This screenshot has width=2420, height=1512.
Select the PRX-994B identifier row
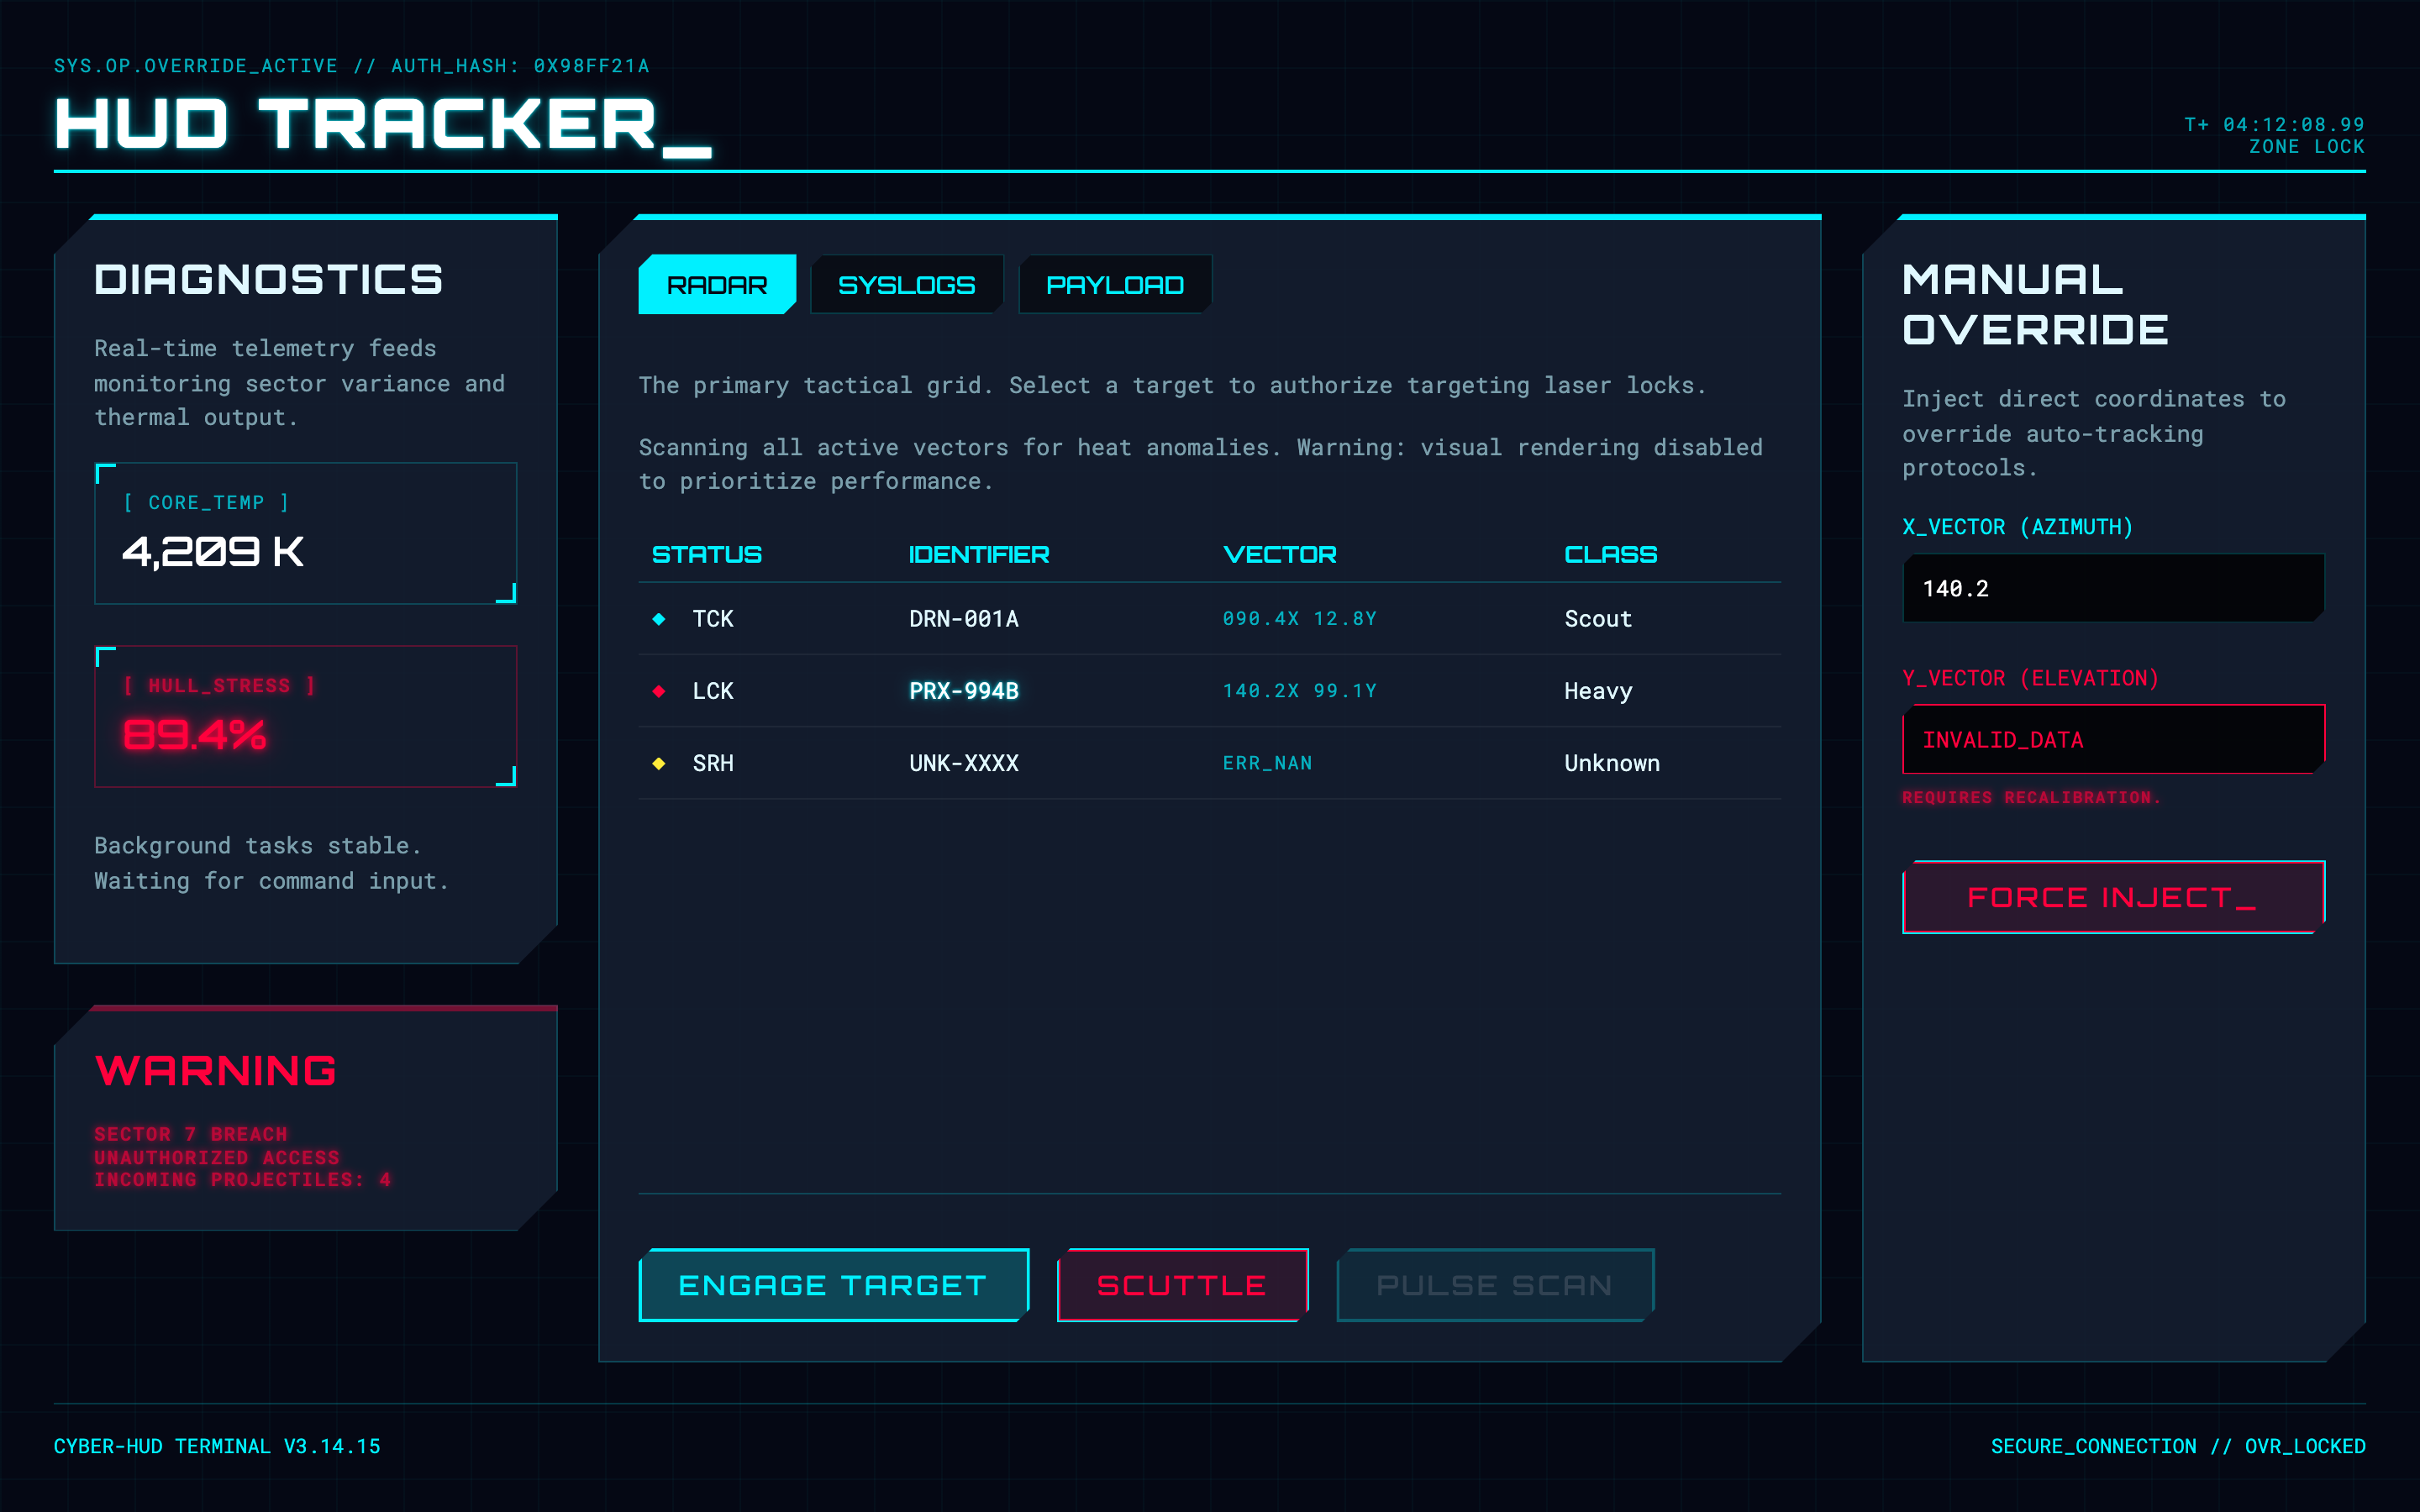point(963,691)
